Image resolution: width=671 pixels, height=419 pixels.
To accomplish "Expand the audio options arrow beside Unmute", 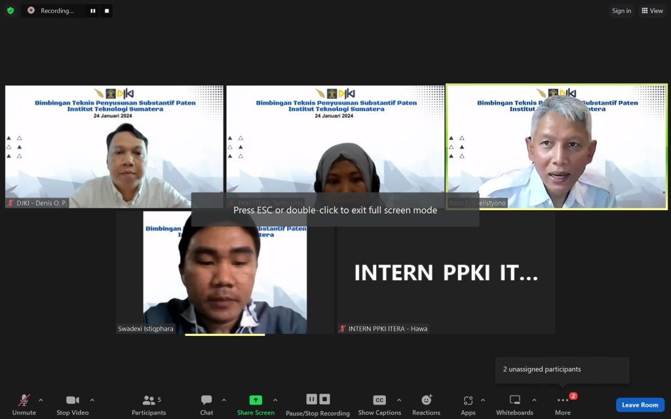I will tap(41, 400).
